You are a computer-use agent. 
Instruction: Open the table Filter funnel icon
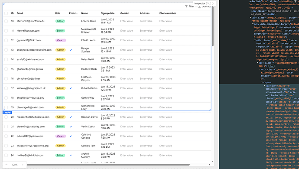186,6
